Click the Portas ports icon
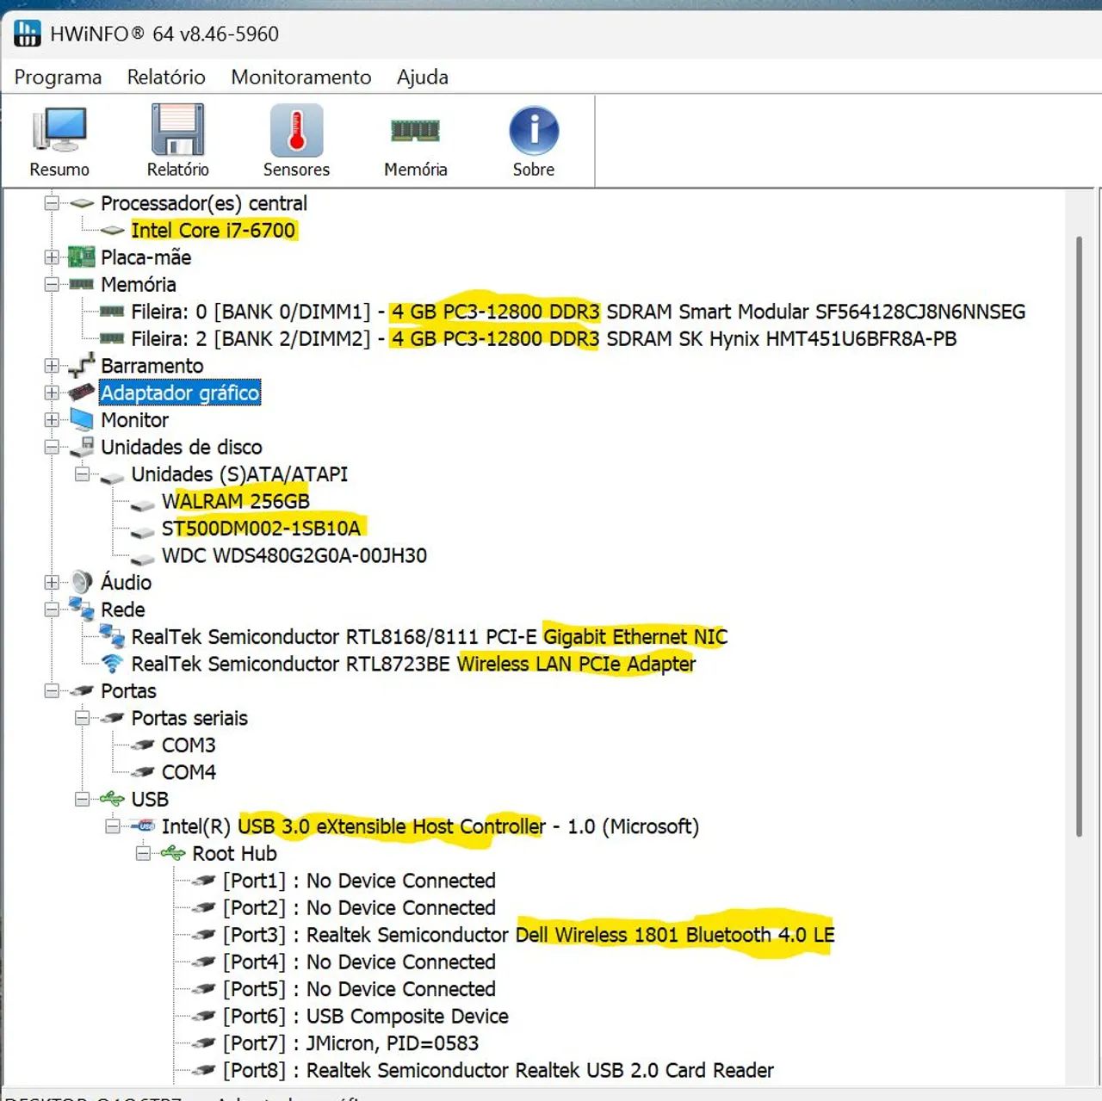The width and height of the screenshot is (1102, 1101). click(x=81, y=690)
